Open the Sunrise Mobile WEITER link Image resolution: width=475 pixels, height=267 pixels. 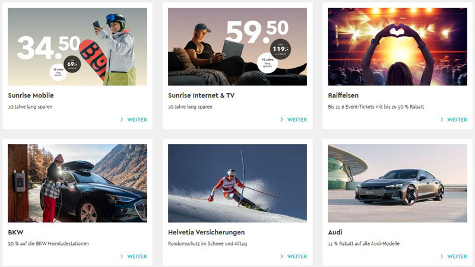(x=137, y=120)
